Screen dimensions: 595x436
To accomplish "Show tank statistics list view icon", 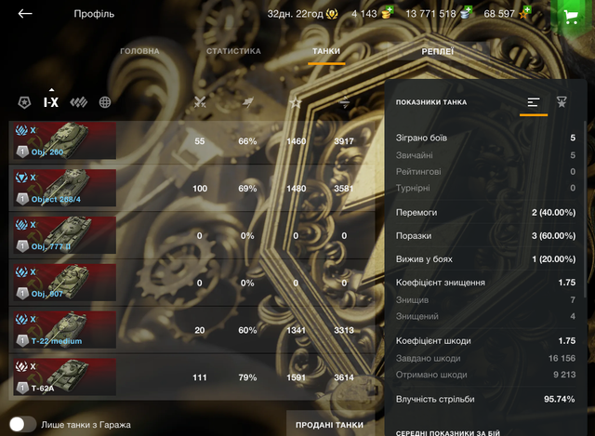I will 534,102.
